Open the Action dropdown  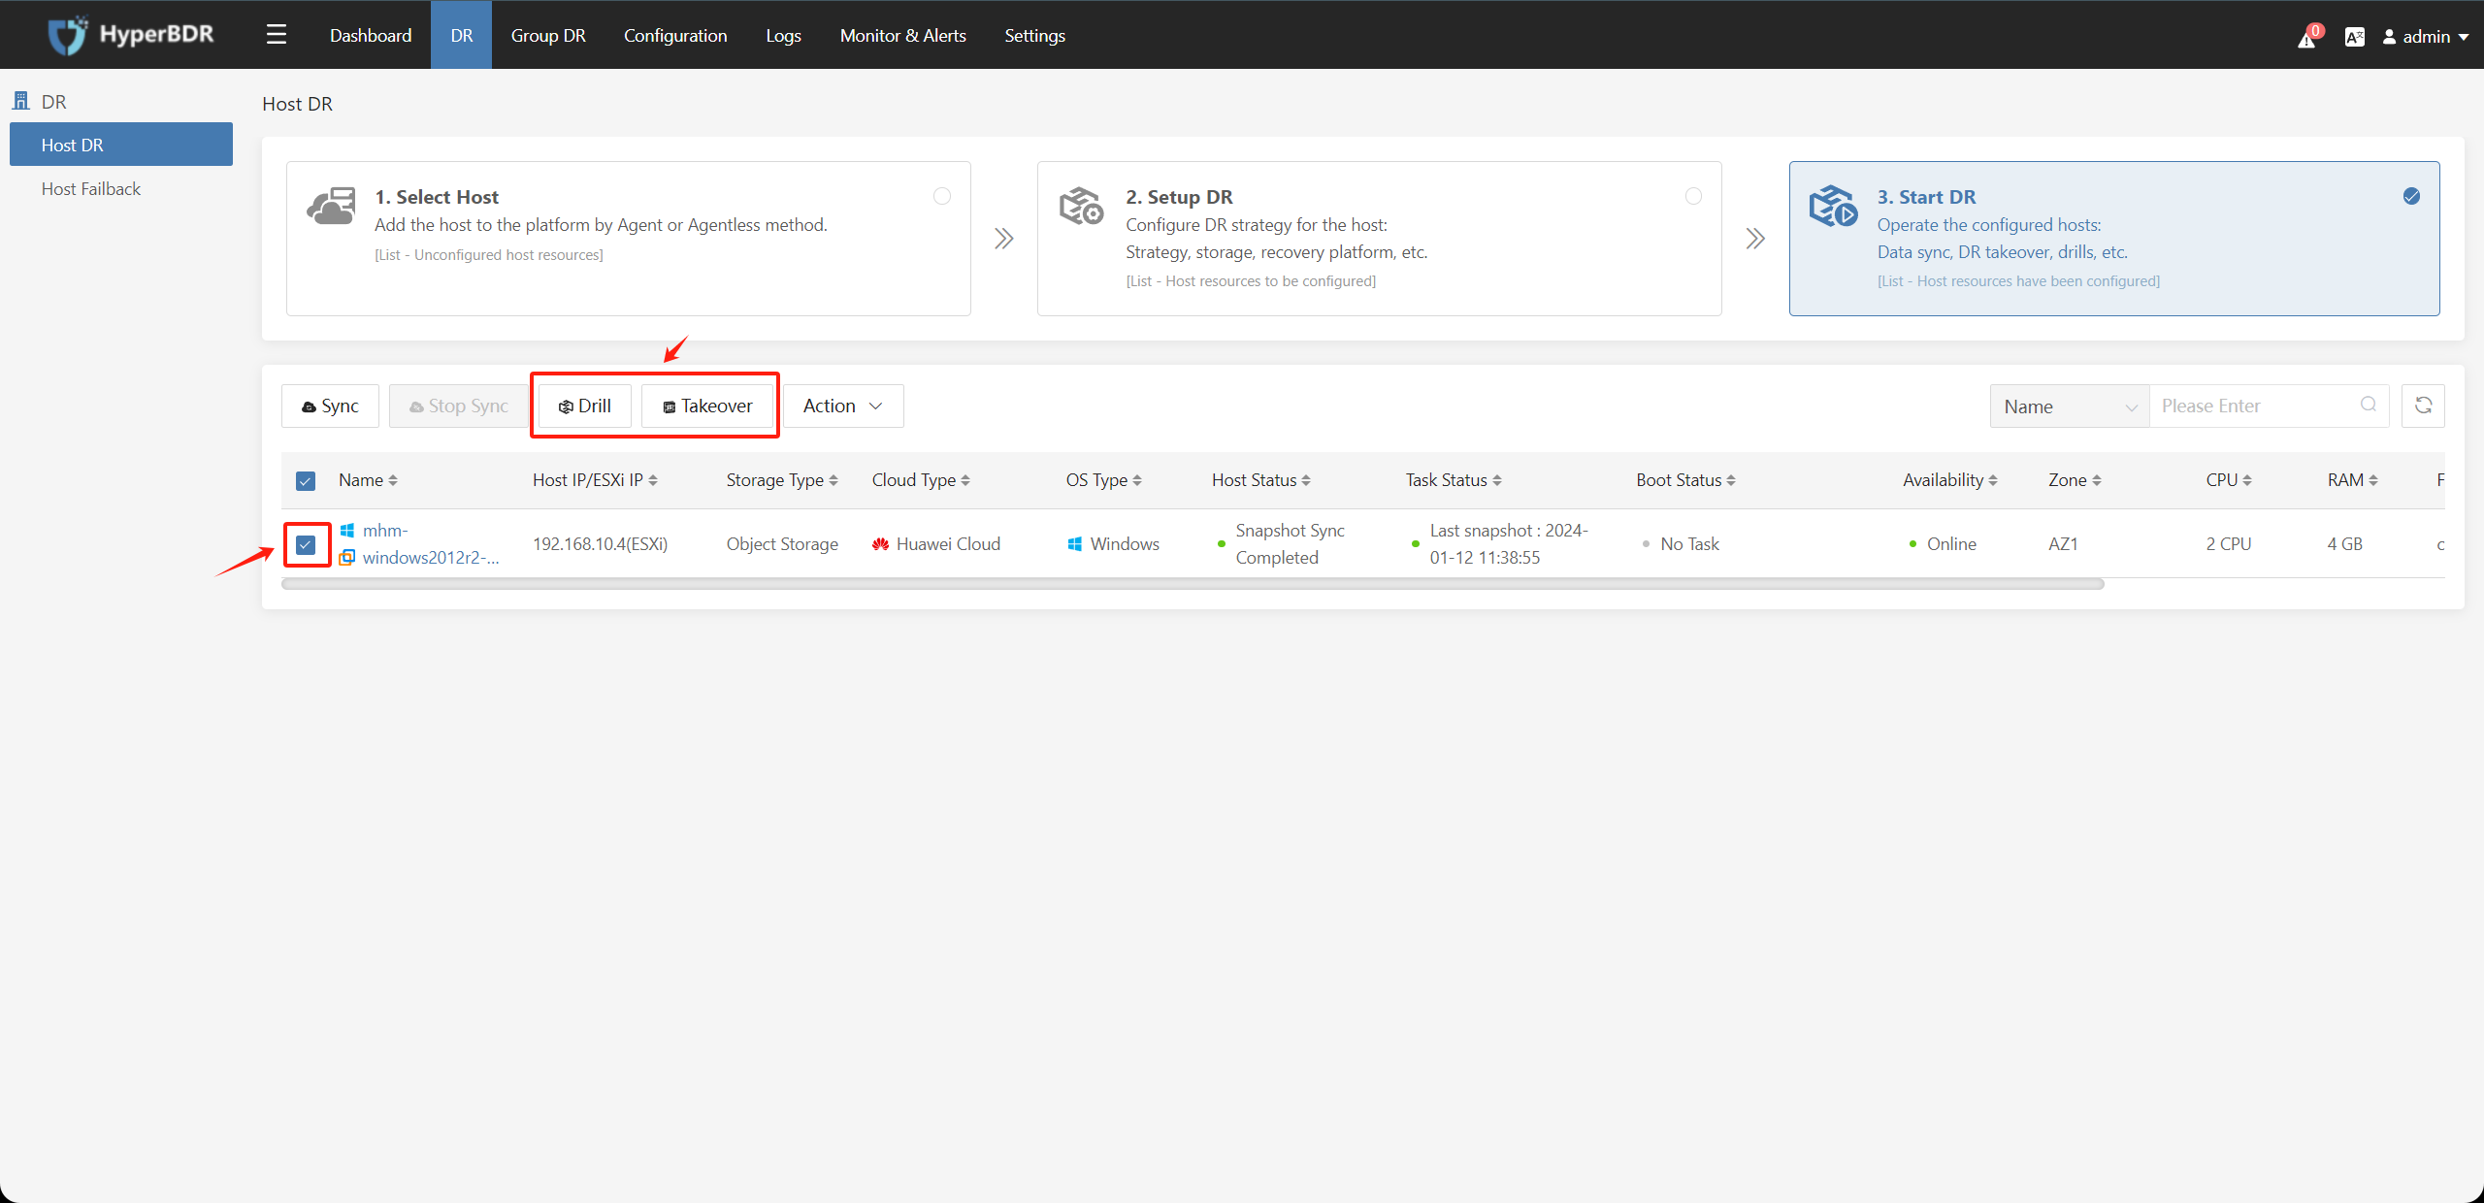click(x=843, y=406)
